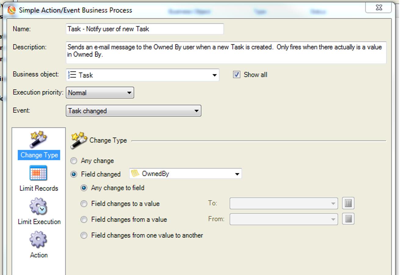The width and height of the screenshot is (404, 275).
Task: Click the value picker icon beside From field
Action: (348, 219)
